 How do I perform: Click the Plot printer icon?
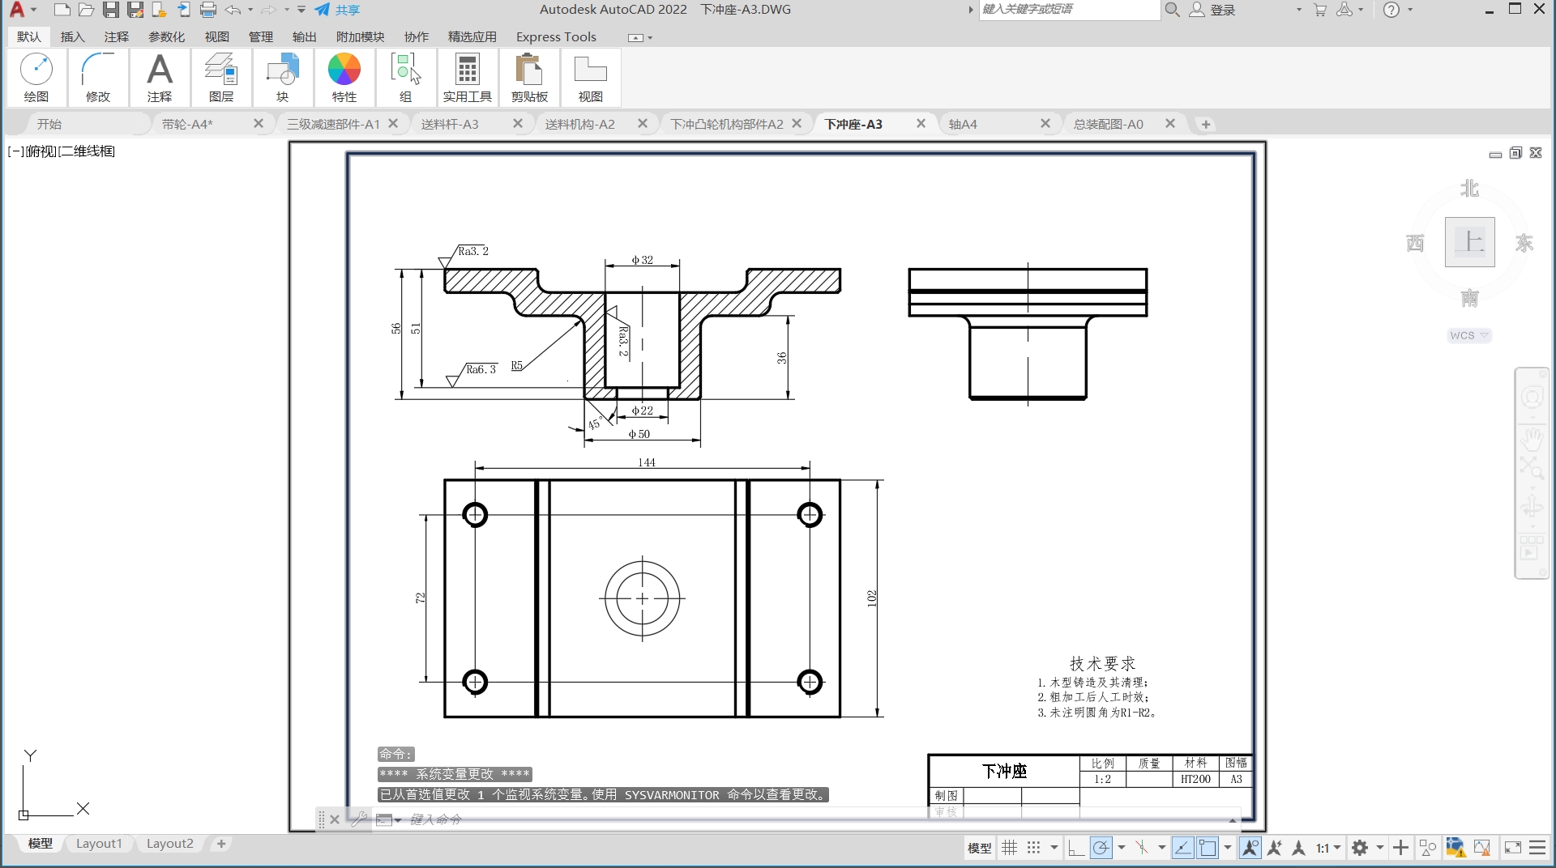click(208, 10)
